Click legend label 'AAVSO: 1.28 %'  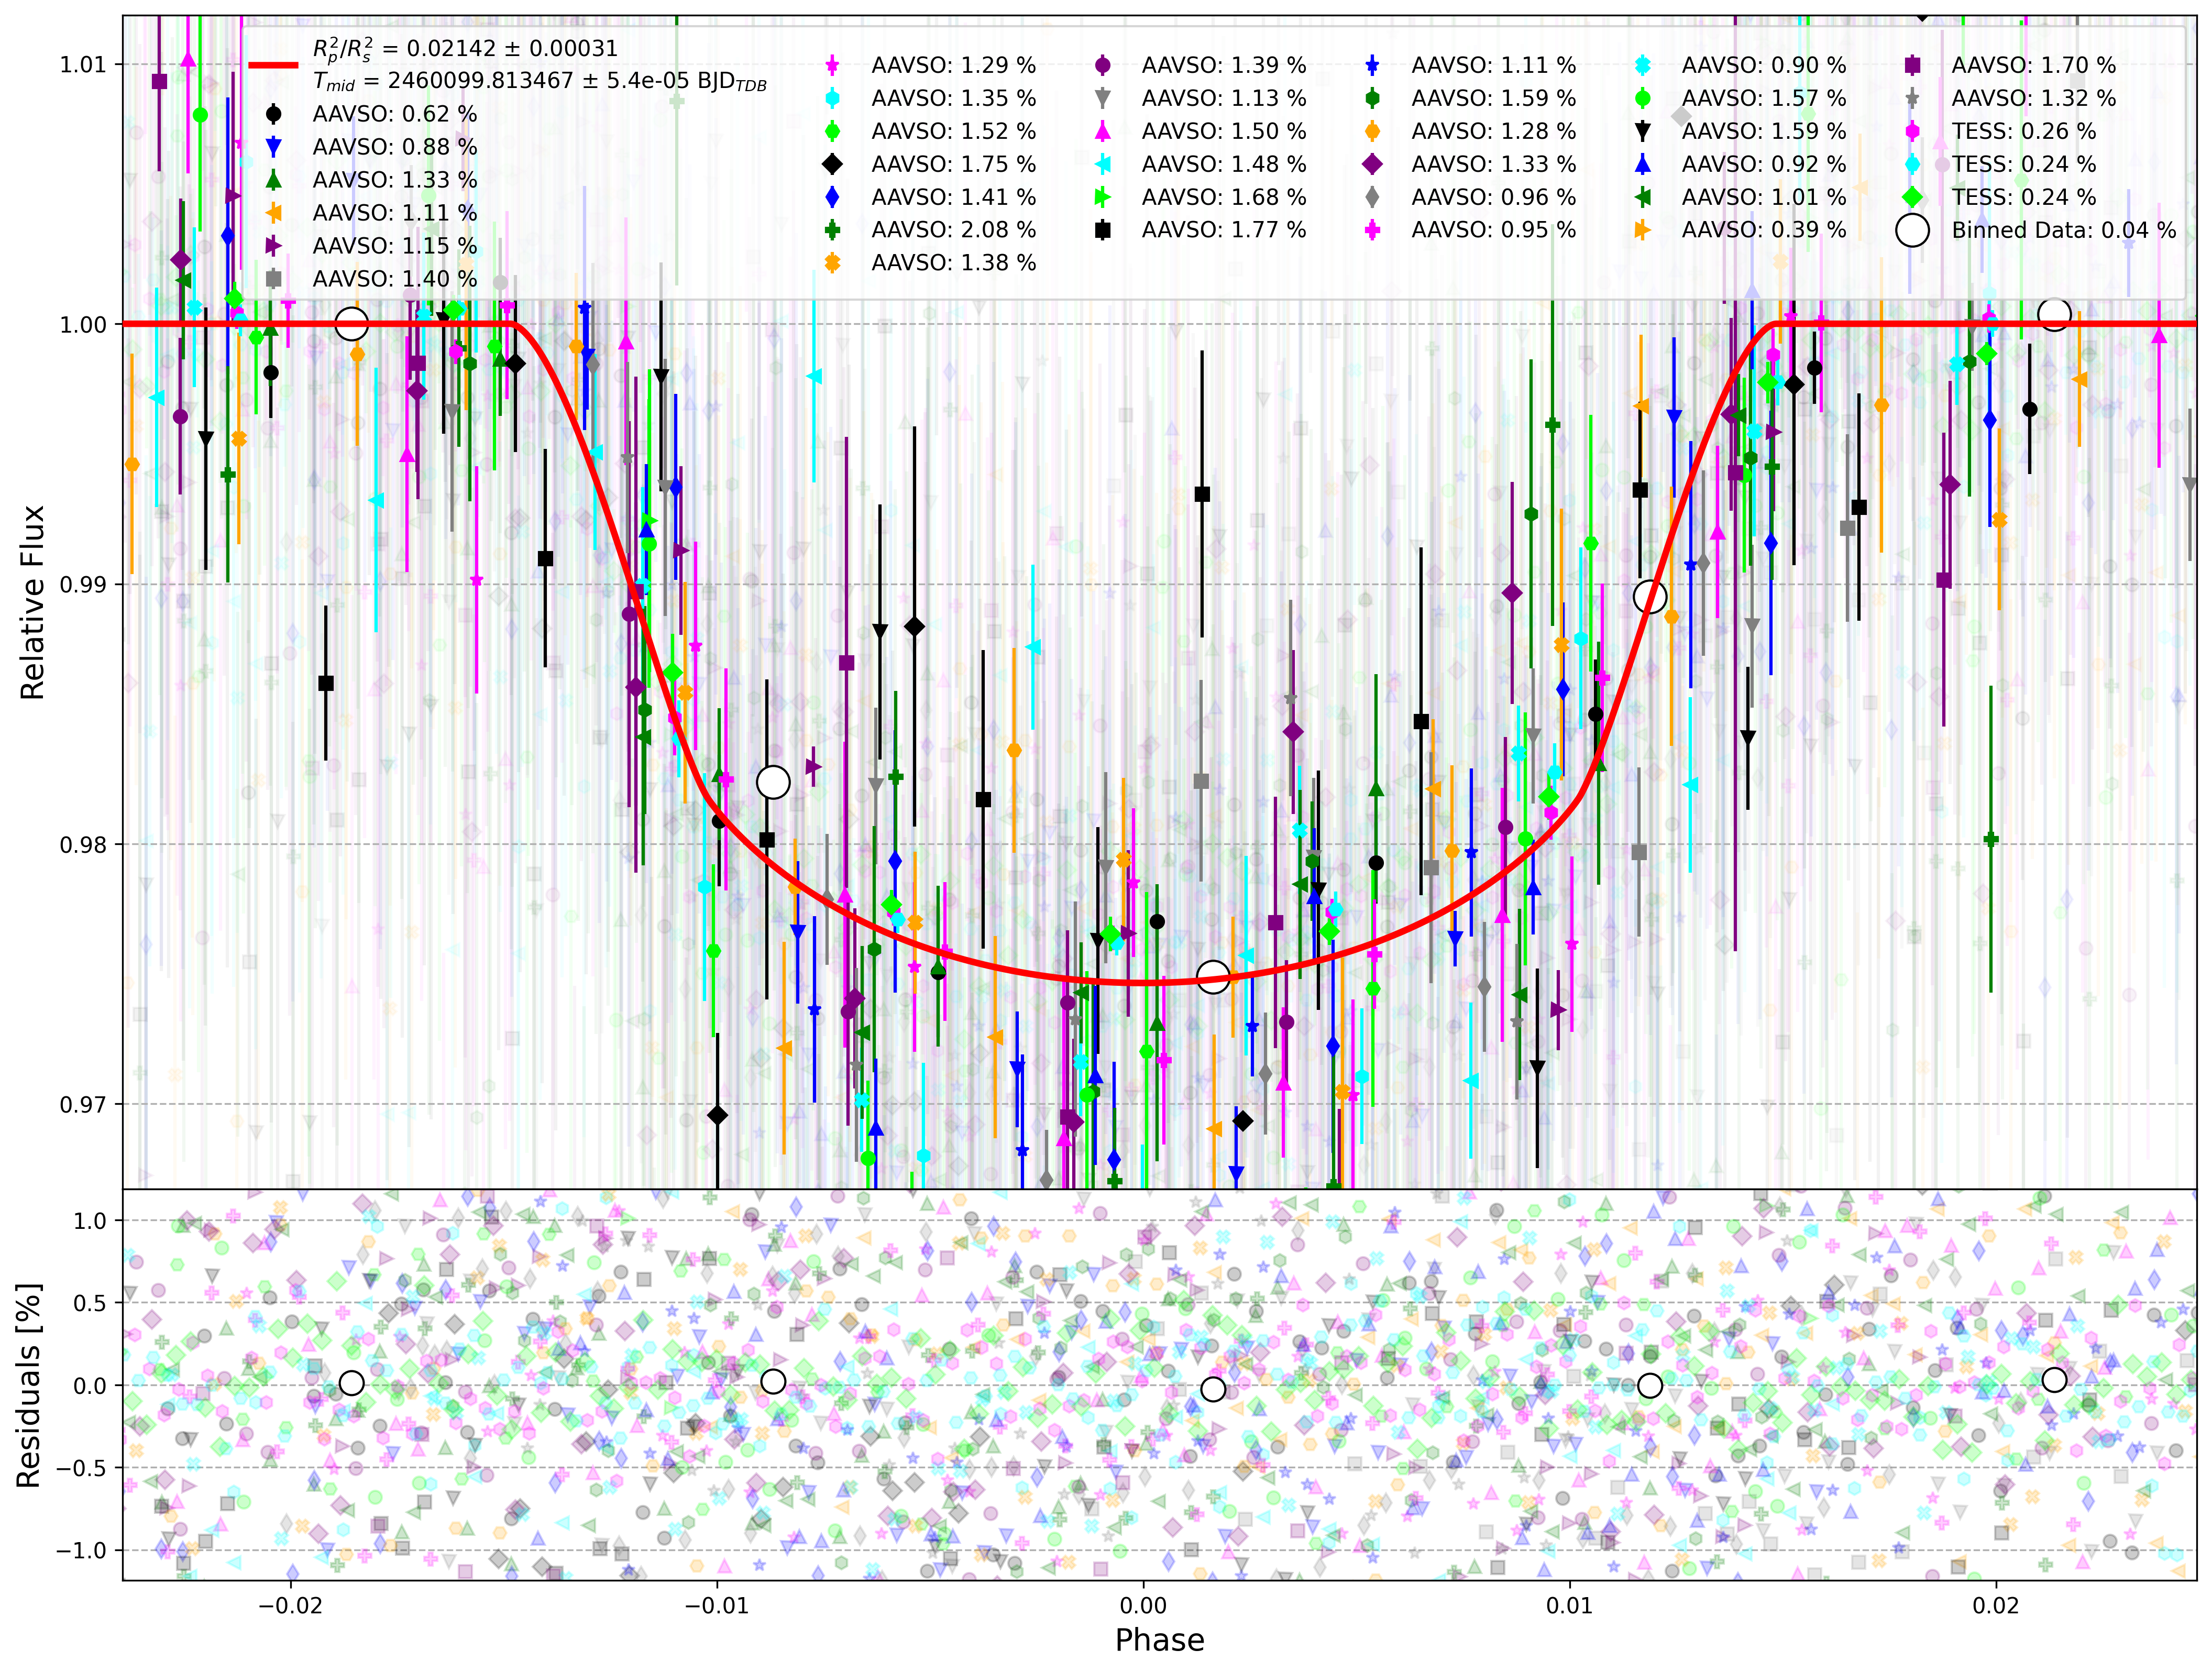tap(1494, 131)
